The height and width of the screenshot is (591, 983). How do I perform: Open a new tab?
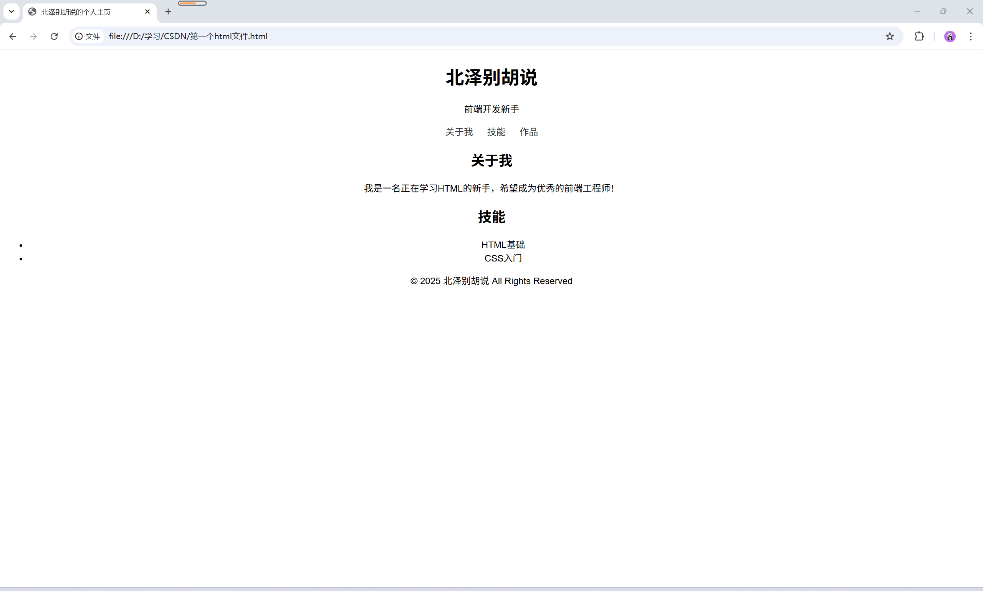168,12
